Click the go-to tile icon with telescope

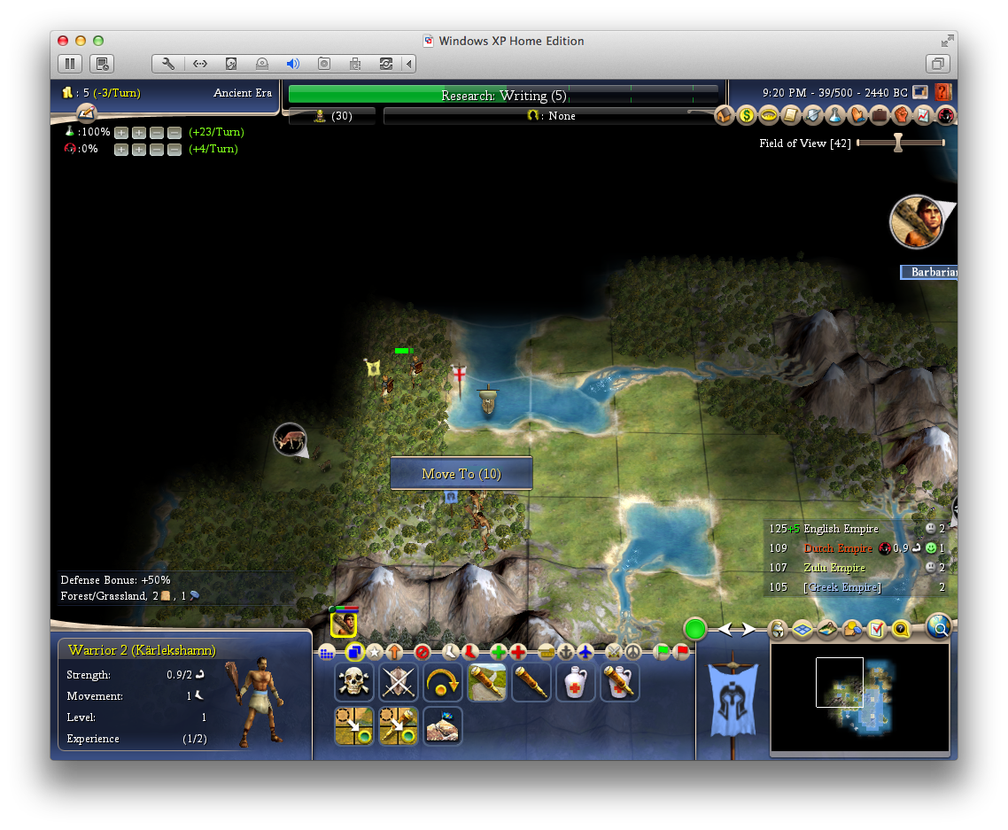pyautogui.click(x=398, y=725)
